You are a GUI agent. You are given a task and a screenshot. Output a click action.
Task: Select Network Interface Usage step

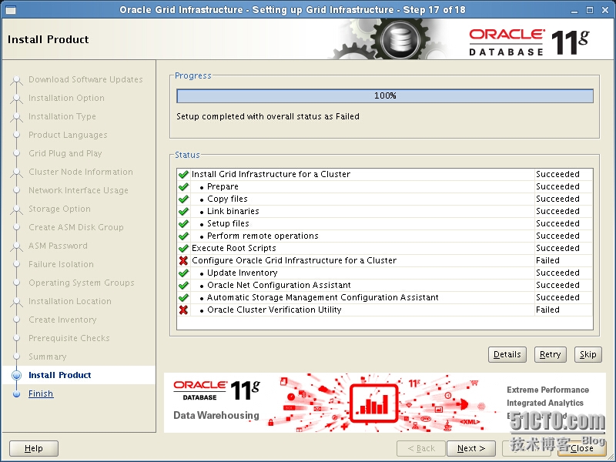coord(79,190)
